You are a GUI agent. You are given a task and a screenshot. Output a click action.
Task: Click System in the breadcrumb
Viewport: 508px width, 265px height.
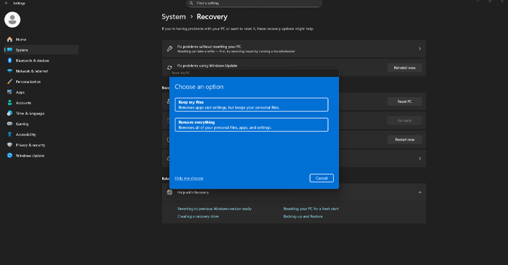click(174, 17)
